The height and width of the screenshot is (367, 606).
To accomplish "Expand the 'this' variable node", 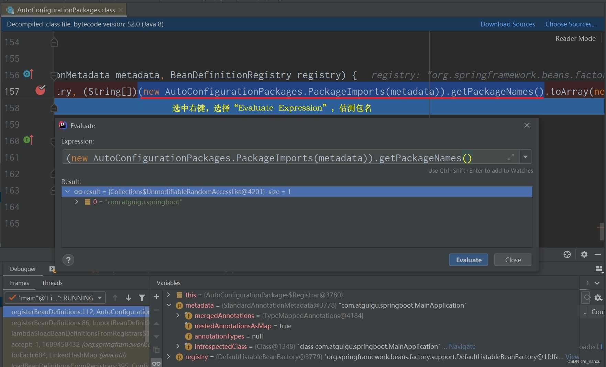I will (x=168, y=295).
